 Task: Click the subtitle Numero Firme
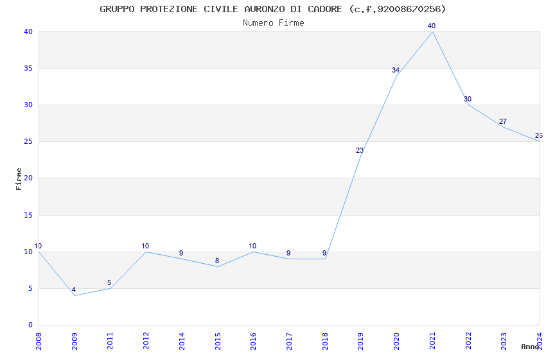click(274, 23)
